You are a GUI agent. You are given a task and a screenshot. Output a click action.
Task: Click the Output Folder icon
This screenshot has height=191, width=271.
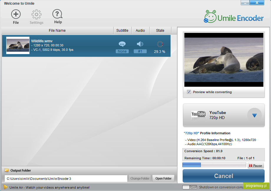click(6, 170)
